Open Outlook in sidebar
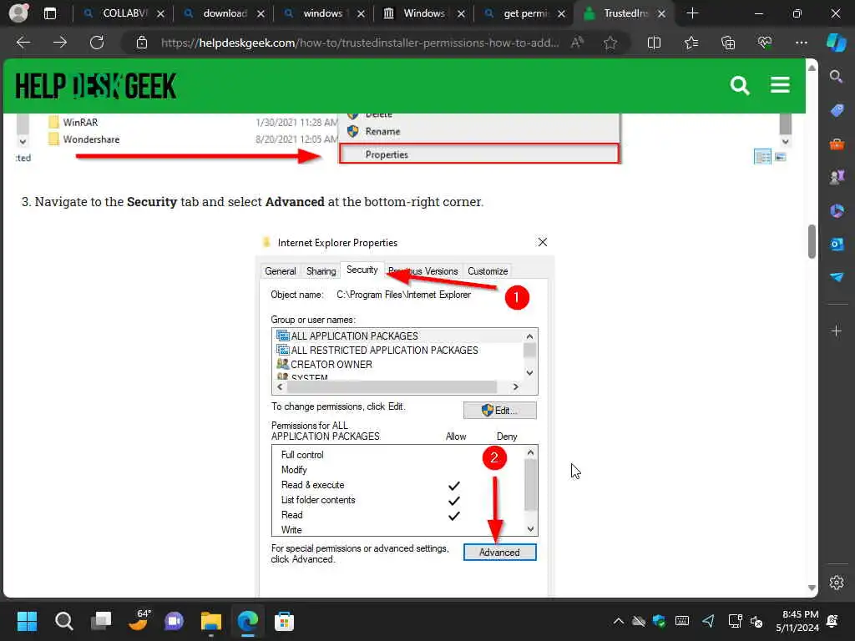The height and width of the screenshot is (641, 855). [x=837, y=245]
